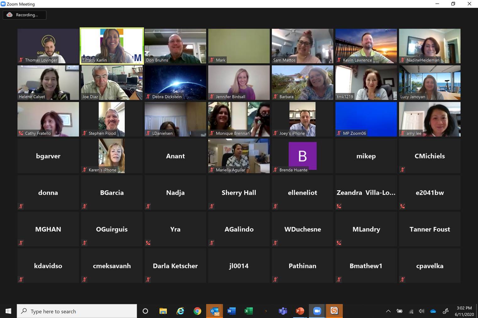The height and width of the screenshot is (318, 478).
Task: Click the muted mic icon next to Stephen Flood
Action: coord(84,133)
